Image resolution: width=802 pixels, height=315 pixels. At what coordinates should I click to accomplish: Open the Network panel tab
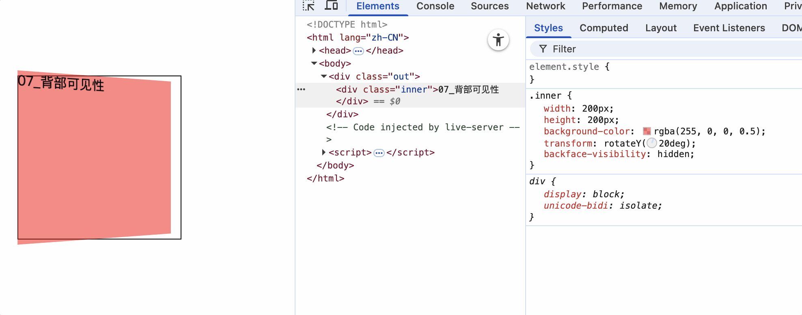click(x=545, y=6)
